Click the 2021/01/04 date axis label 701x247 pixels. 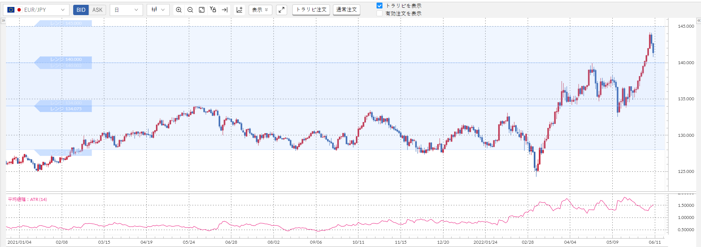[19, 242]
